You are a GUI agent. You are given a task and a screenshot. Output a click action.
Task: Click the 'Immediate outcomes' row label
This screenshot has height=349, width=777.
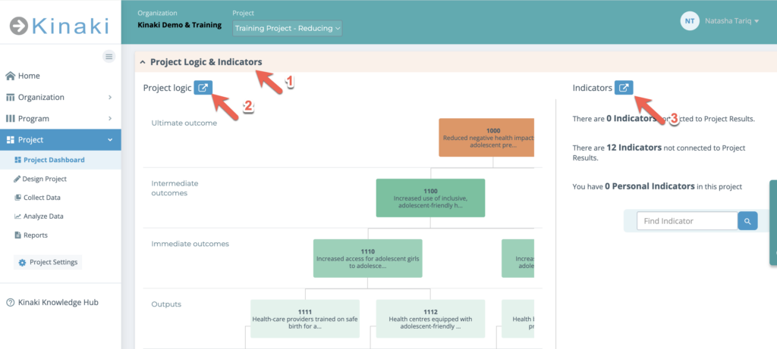click(x=190, y=244)
